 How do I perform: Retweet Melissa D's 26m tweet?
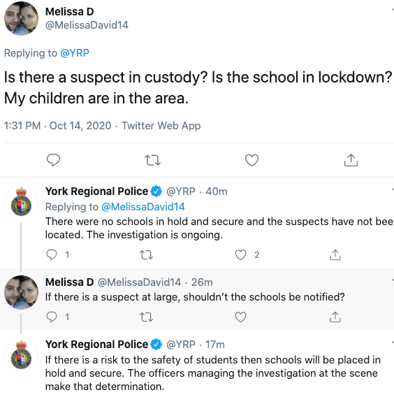[x=146, y=317]
